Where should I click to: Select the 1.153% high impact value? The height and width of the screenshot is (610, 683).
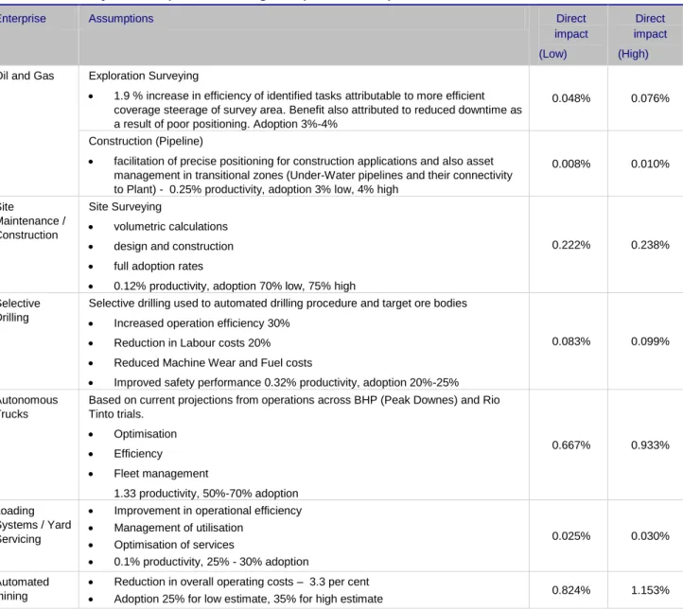click(x=650, y=590)
